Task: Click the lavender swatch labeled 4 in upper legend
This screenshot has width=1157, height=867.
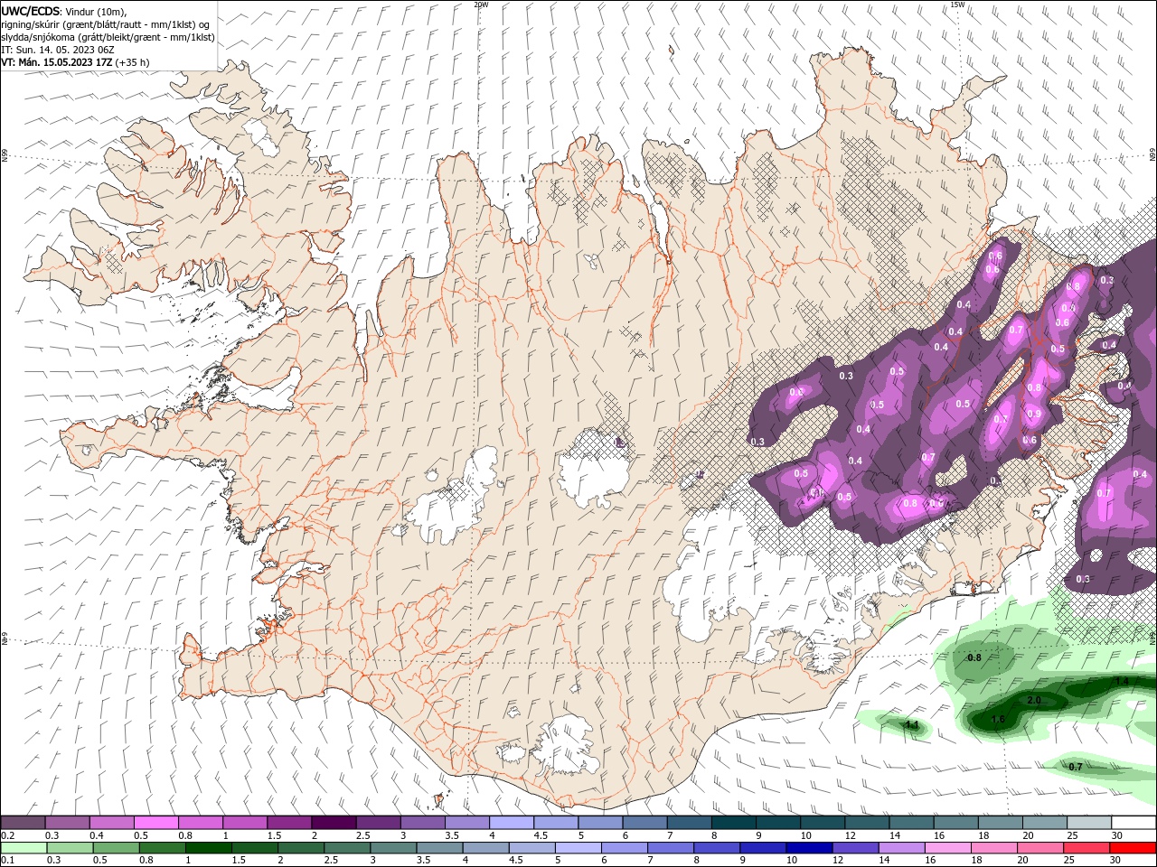Action: click(x=511, y=823)
